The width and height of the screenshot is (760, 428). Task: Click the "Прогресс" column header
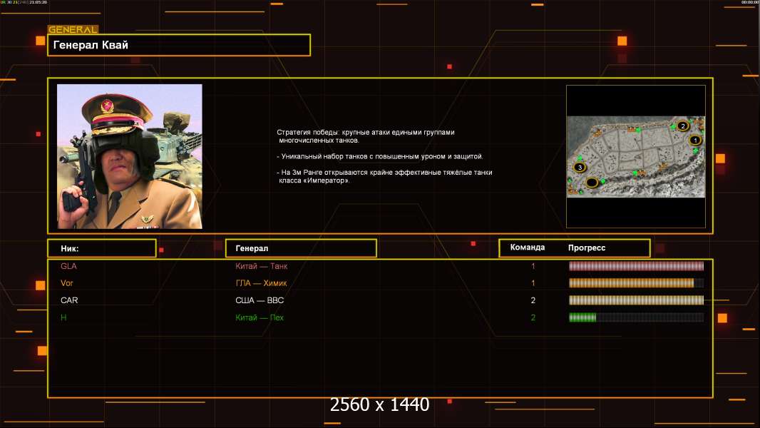(587, 248)
